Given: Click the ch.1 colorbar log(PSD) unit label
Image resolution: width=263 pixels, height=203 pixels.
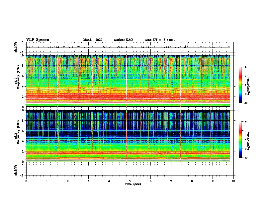Looking at the screenshot, I should pyautogui.click(x=249, y=87).
